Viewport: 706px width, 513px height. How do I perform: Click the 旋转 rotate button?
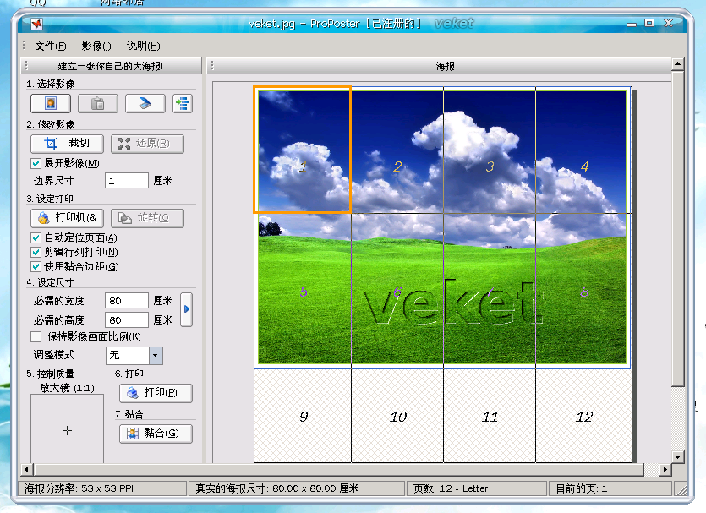click(147, 218)
